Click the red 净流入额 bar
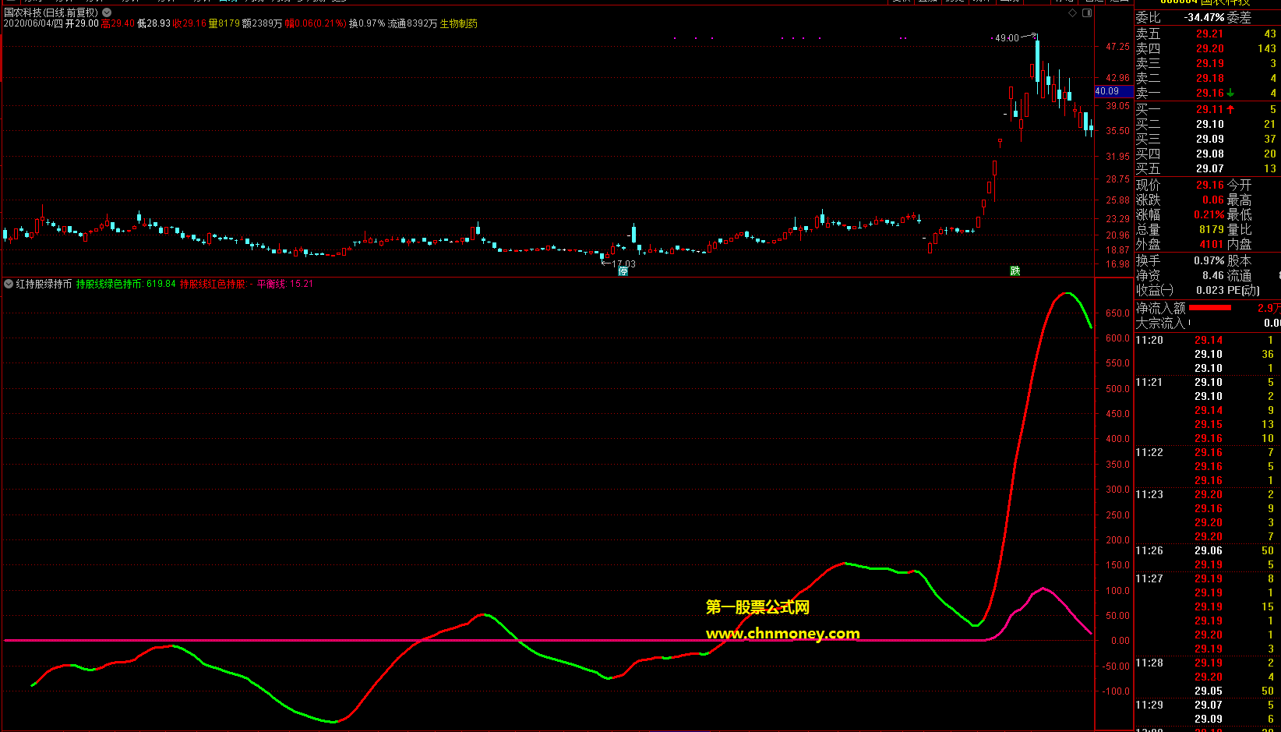This screenshot has height=732, width=1281. [1210, 308]
